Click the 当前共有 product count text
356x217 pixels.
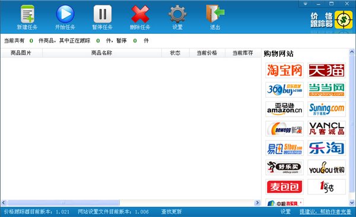point(14,41)
